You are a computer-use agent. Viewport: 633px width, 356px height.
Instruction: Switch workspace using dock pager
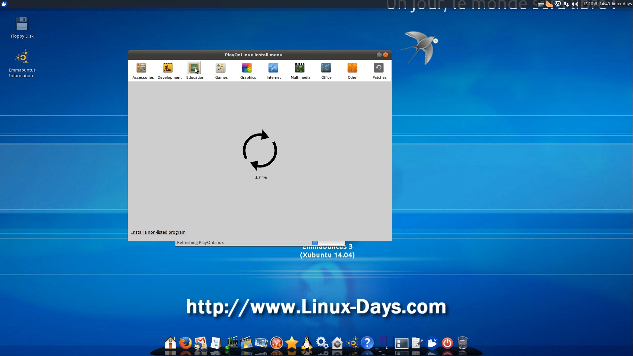(386, 343)
